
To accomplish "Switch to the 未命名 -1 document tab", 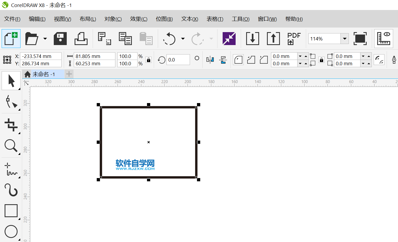I will pos(44,74).
